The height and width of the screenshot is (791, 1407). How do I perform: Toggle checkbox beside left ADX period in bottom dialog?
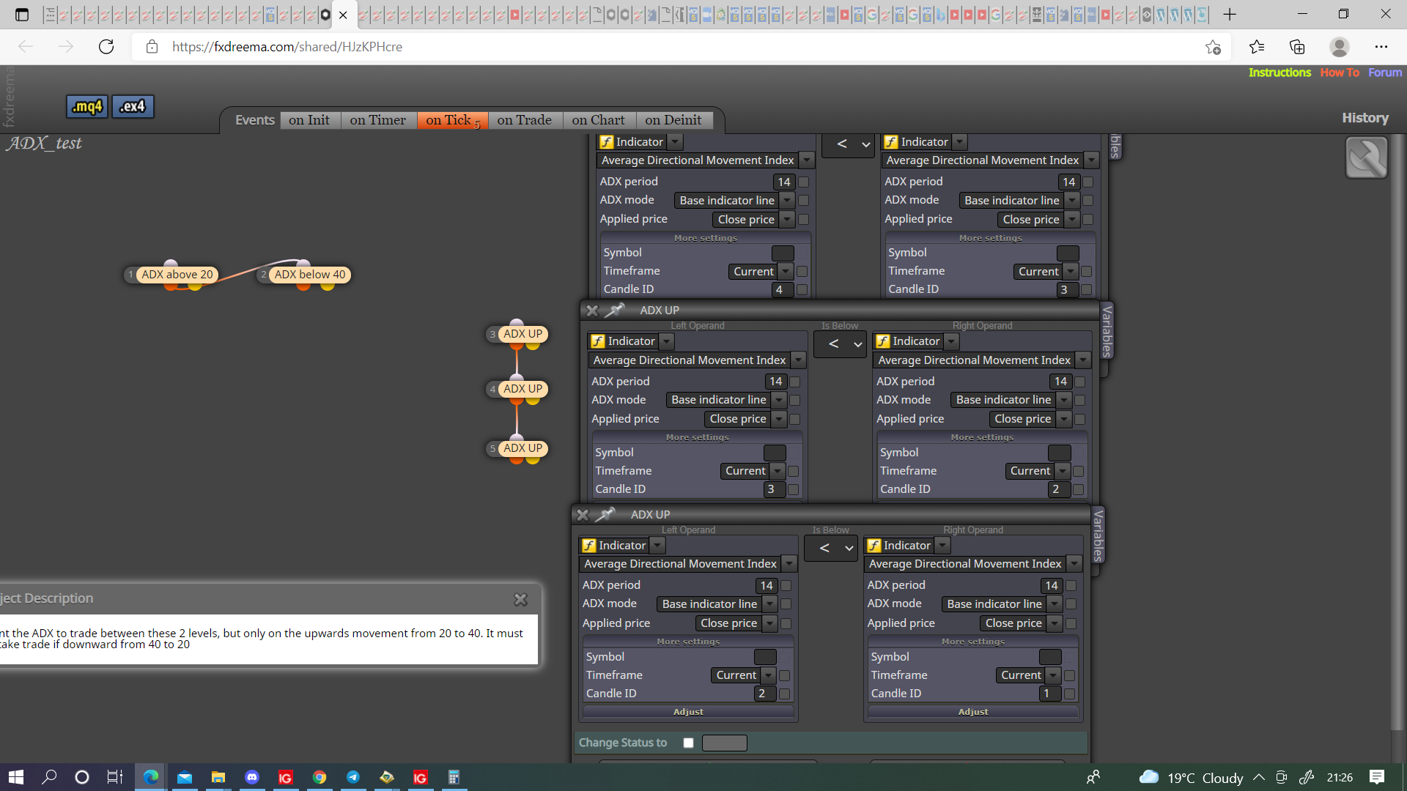786,586
